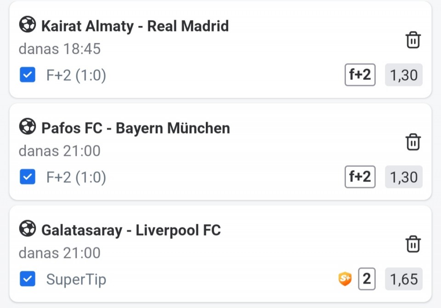Click the soccer ball icon beside Galatasaray
Image resolution: width=441 pixels, height=308 pixels.
click(x=28, y=229)
